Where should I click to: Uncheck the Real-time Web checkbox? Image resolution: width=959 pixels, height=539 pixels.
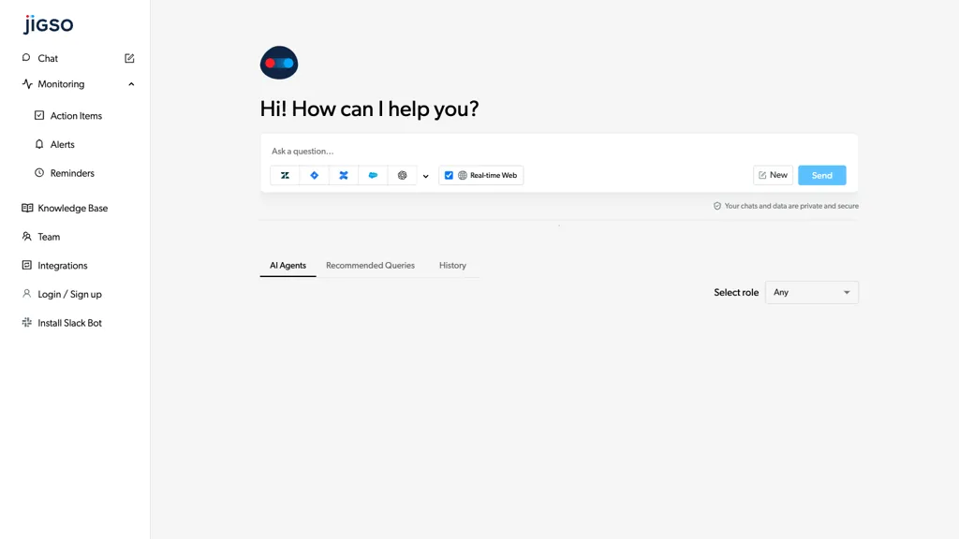point(449,175)
